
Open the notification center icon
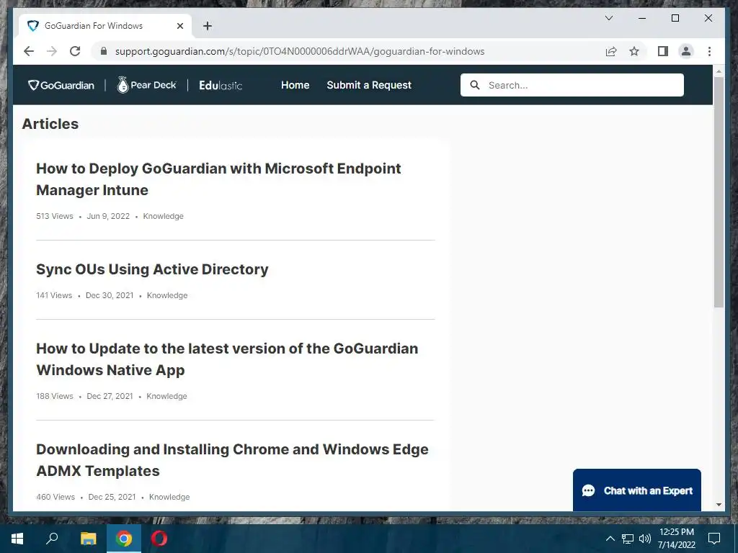(714, 539)
